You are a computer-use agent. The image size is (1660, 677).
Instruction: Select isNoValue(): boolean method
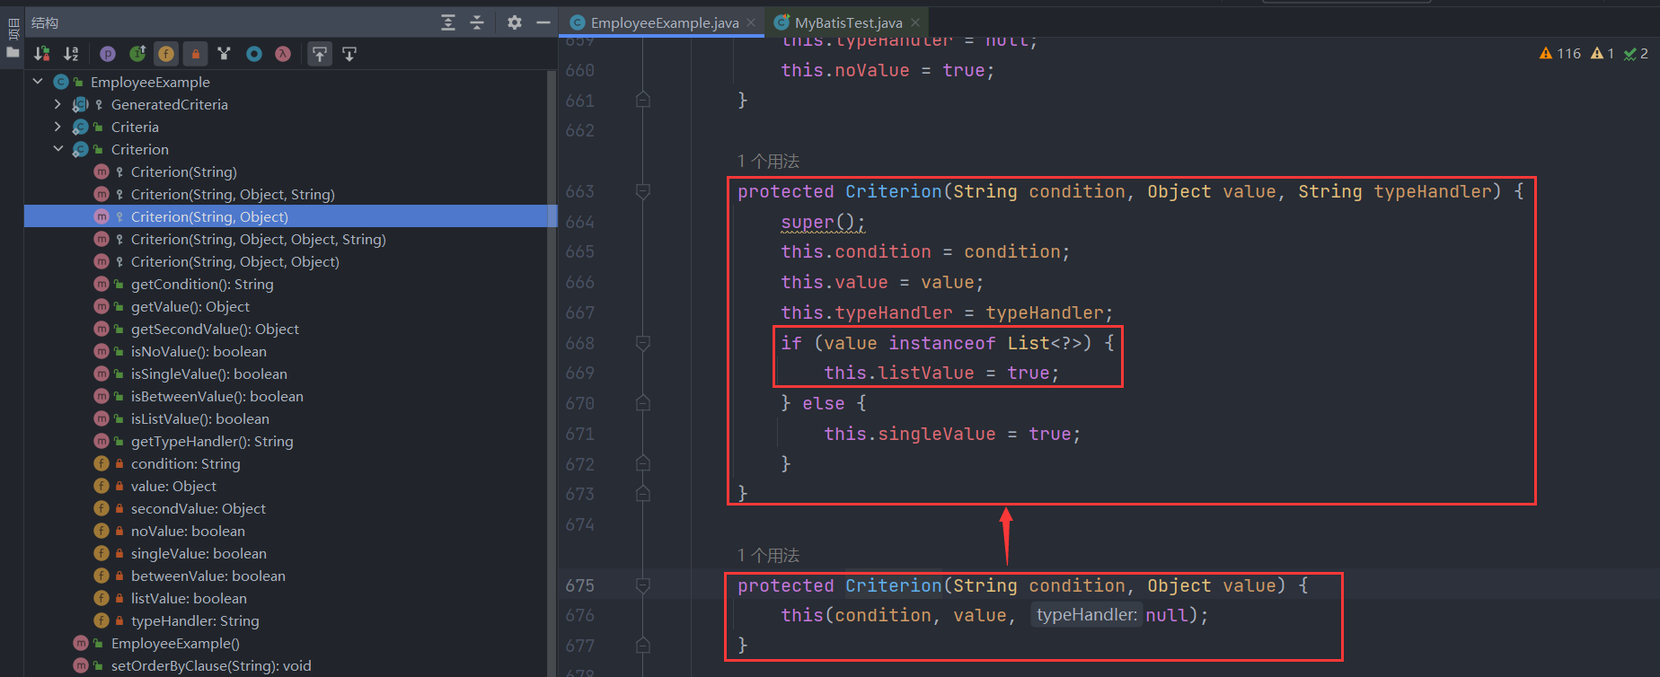[199, 351]
